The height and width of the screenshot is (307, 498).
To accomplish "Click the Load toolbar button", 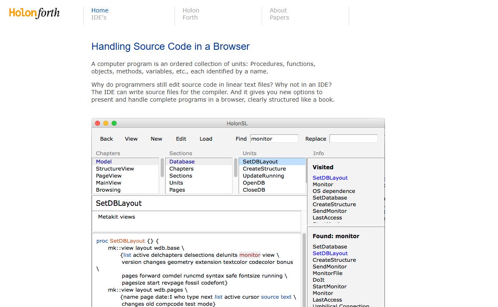I will pos(206,139).
